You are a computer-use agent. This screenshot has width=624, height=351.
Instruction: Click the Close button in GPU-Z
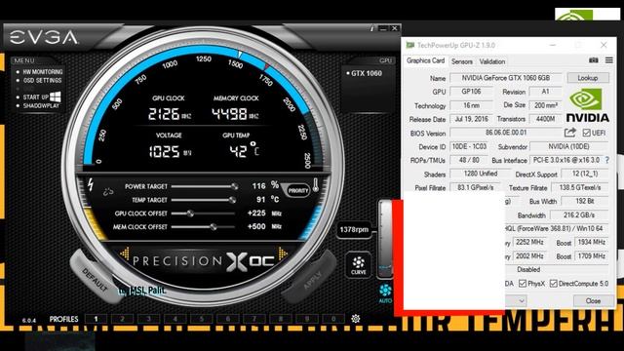(x=593, y=301)
